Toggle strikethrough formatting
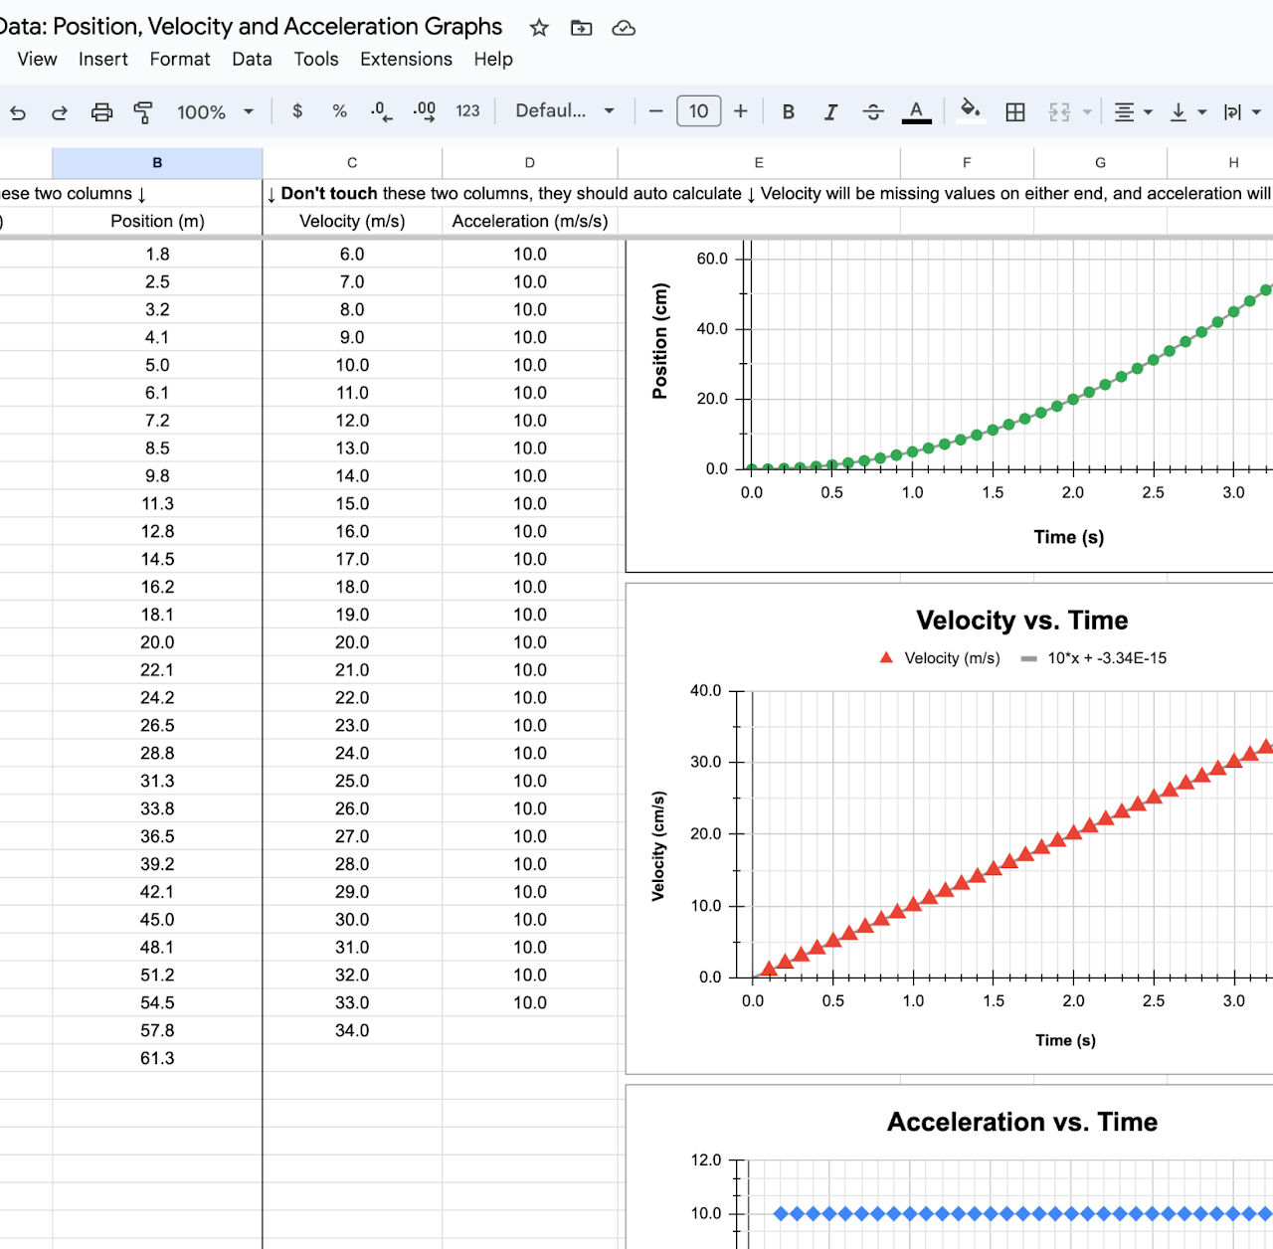This screenshot has width=1273, height=1249. (x=873, y=111)
